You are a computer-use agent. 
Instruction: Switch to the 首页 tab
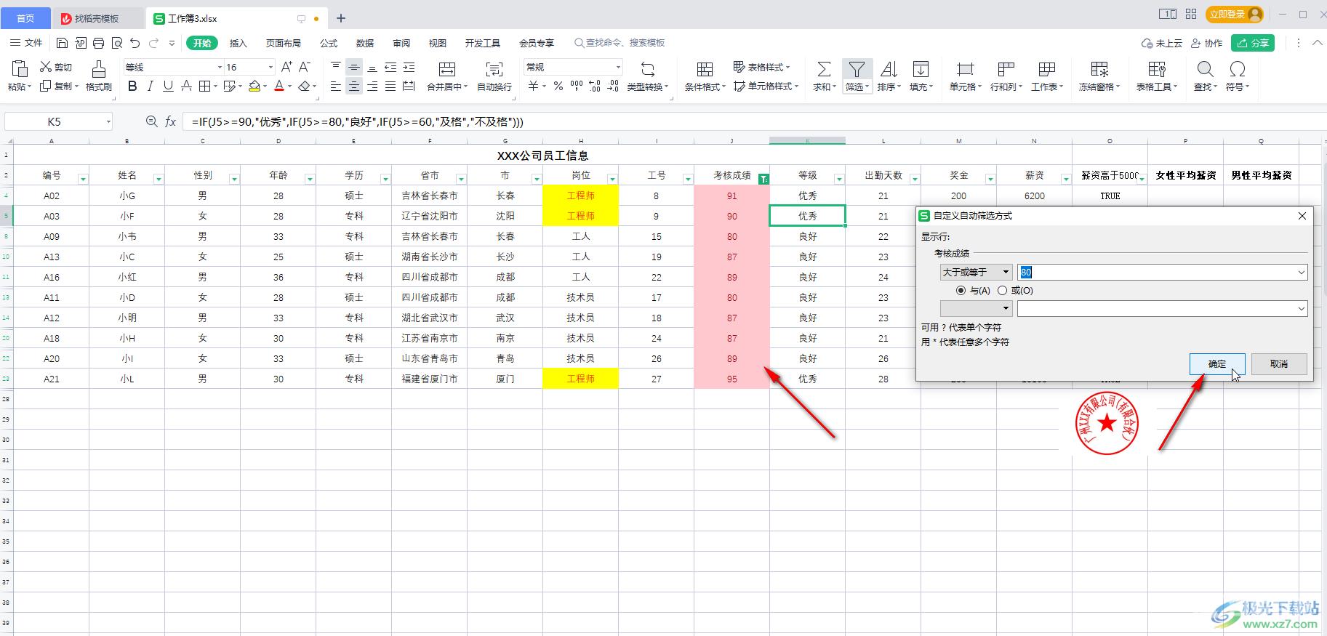tap(25, 18)
